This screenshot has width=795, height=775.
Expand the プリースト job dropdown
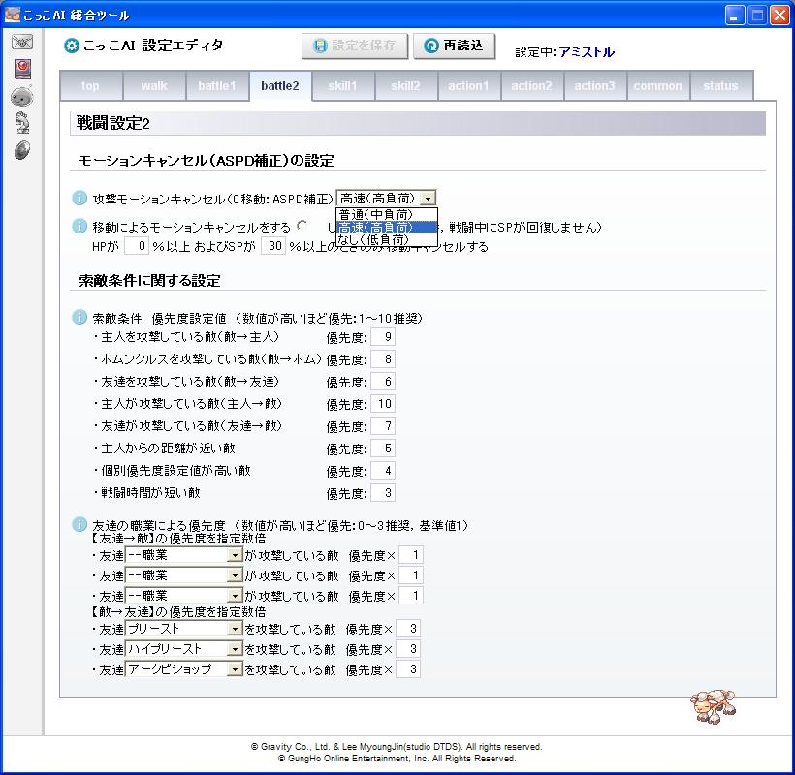click(x=234, y=629)
